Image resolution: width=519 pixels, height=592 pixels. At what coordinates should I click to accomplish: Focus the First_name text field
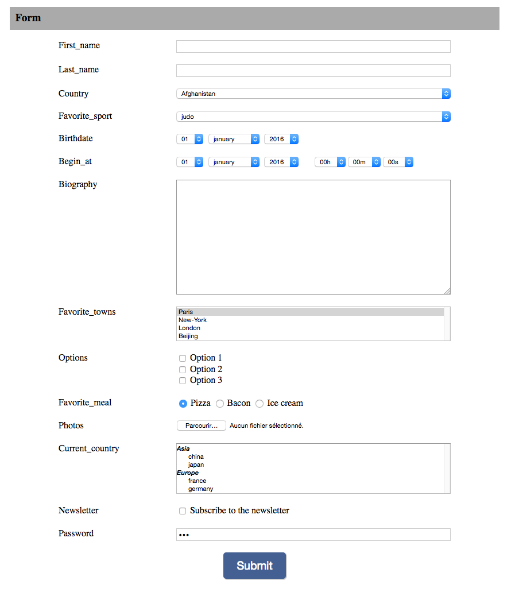click(x=313, y=47)
